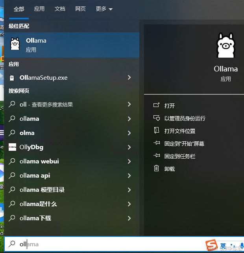
Task: Open the 更多 dropdown menu
Action: 104,9
